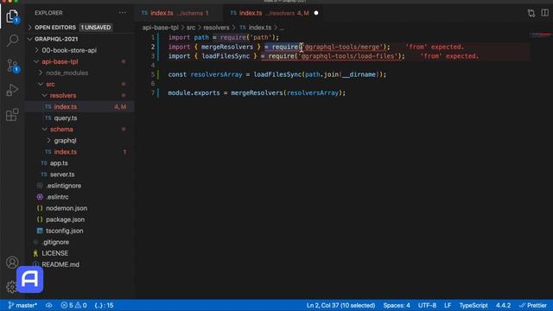Click the unsaved dot on resolvers index.ts tab
The width and height of the screenshot is (553, 311).
pyautogui.click(x=316, y=13)
